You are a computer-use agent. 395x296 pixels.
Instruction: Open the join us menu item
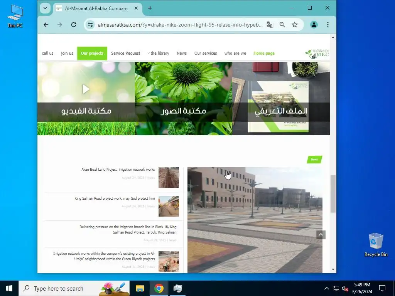point(67,53)
